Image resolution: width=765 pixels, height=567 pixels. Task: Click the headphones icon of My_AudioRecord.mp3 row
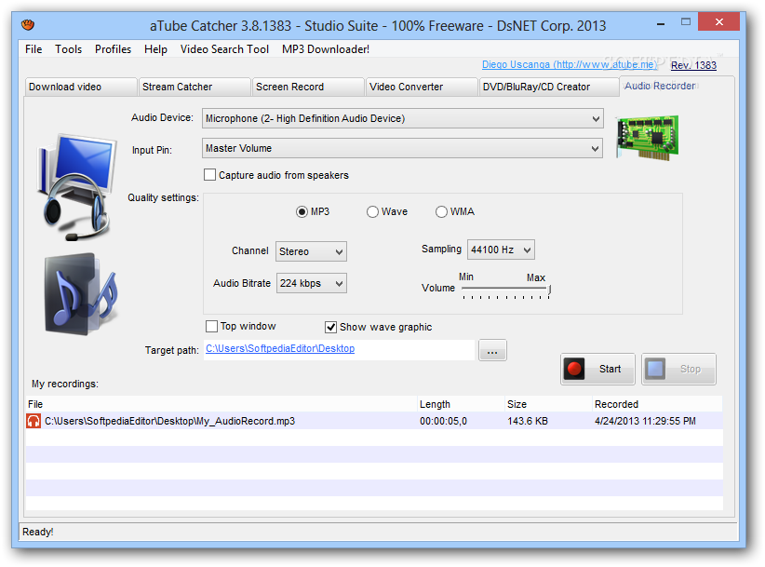34,421
